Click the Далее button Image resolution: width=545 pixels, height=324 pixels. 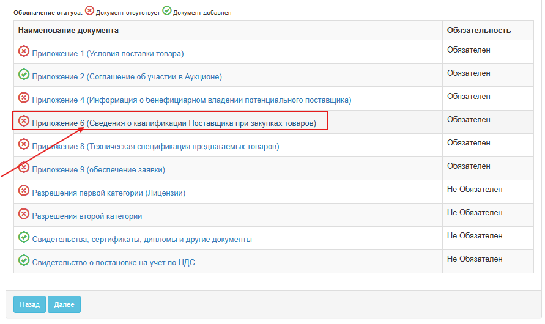coord(64,304)
